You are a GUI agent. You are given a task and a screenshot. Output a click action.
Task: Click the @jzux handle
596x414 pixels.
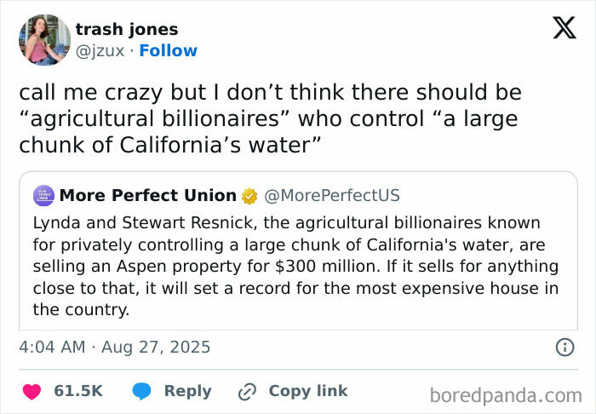point(100,51)
